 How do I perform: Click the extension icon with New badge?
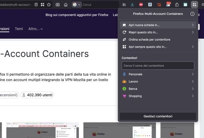(168, 4)
